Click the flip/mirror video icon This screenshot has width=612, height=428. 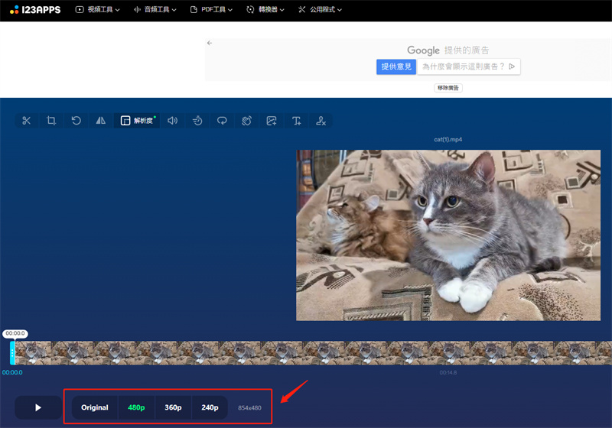point(100,121)
